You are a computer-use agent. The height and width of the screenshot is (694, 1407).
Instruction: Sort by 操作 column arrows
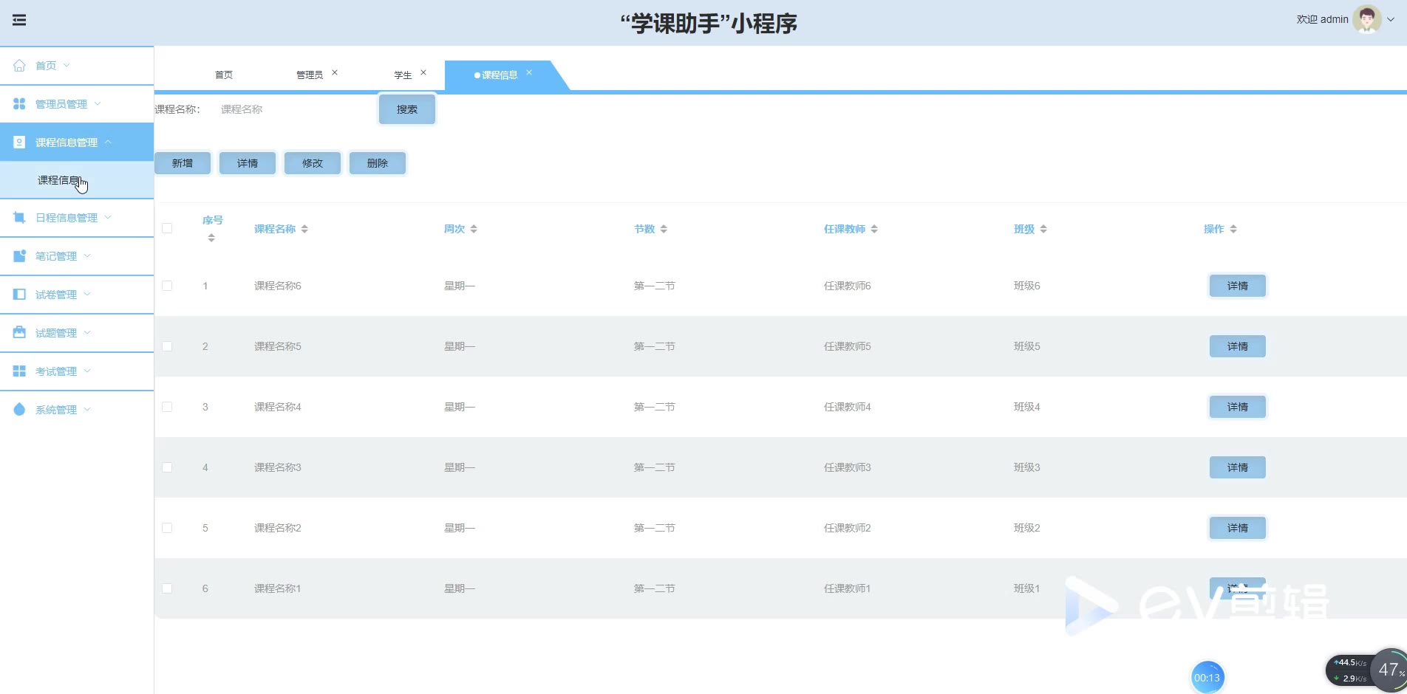(1233, 229)
